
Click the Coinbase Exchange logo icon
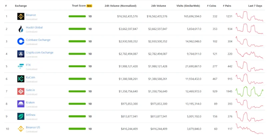point(21,41)
